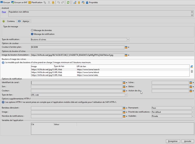This screenshot has width=195, height=144.
Task: Click Identifiant de canal input field
Action: pyautogui.click(x=77, y=83)
